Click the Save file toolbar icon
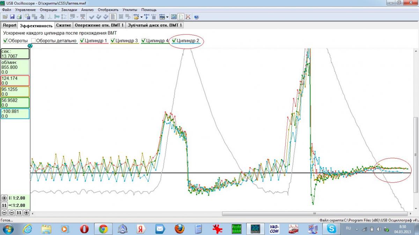Viewport: 419px width, 235px height. coord(12,17)
